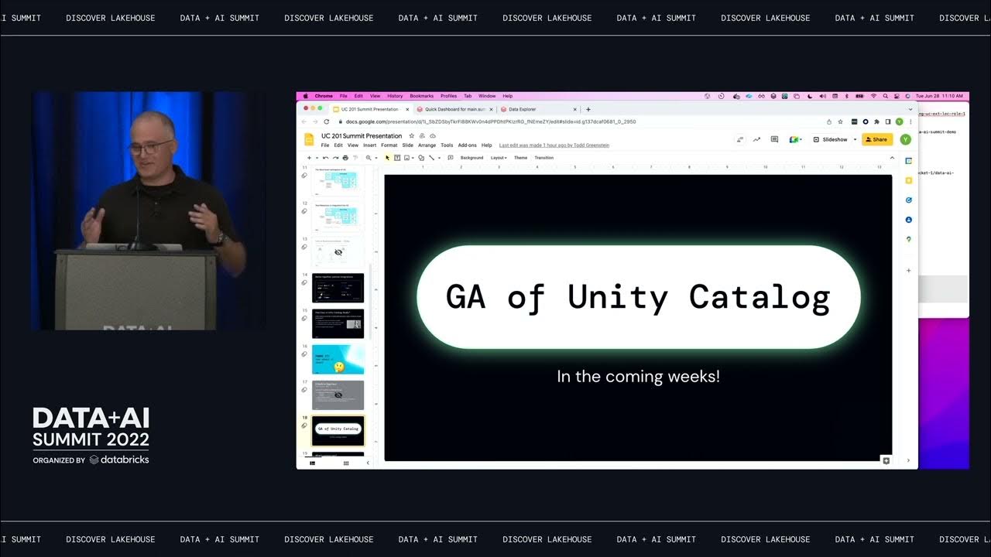Star the UC 201 Summit Presentation
Image resolution: width=991 pixels, height=557 pixels.
click(412, 136)
